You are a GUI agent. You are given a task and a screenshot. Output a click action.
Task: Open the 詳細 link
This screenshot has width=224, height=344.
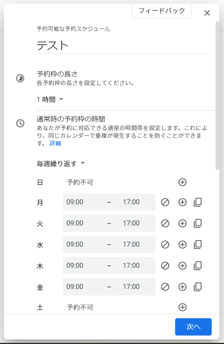point(55,143)
